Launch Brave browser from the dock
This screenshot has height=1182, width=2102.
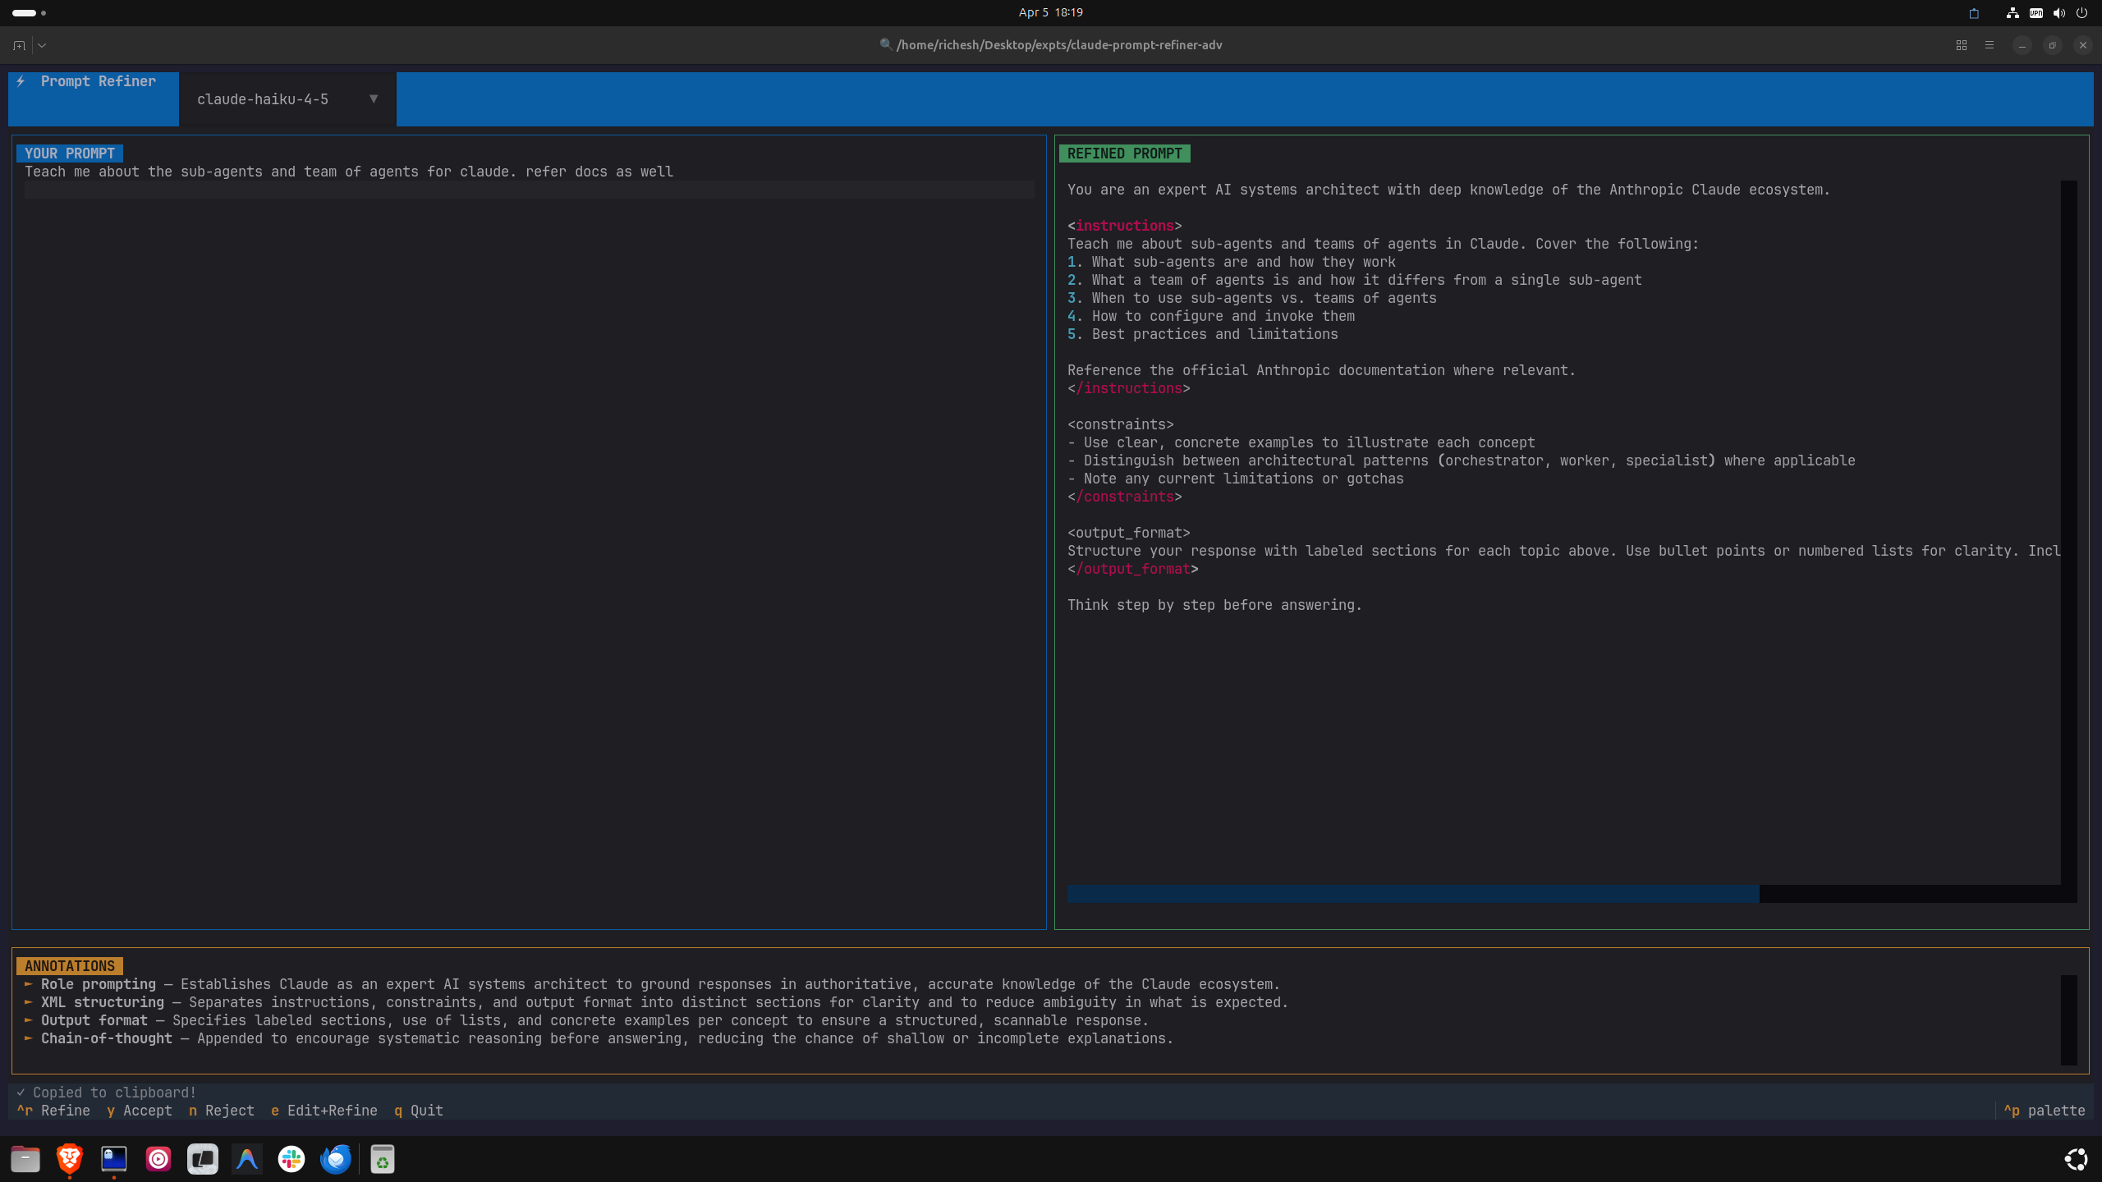point(70,1159)
